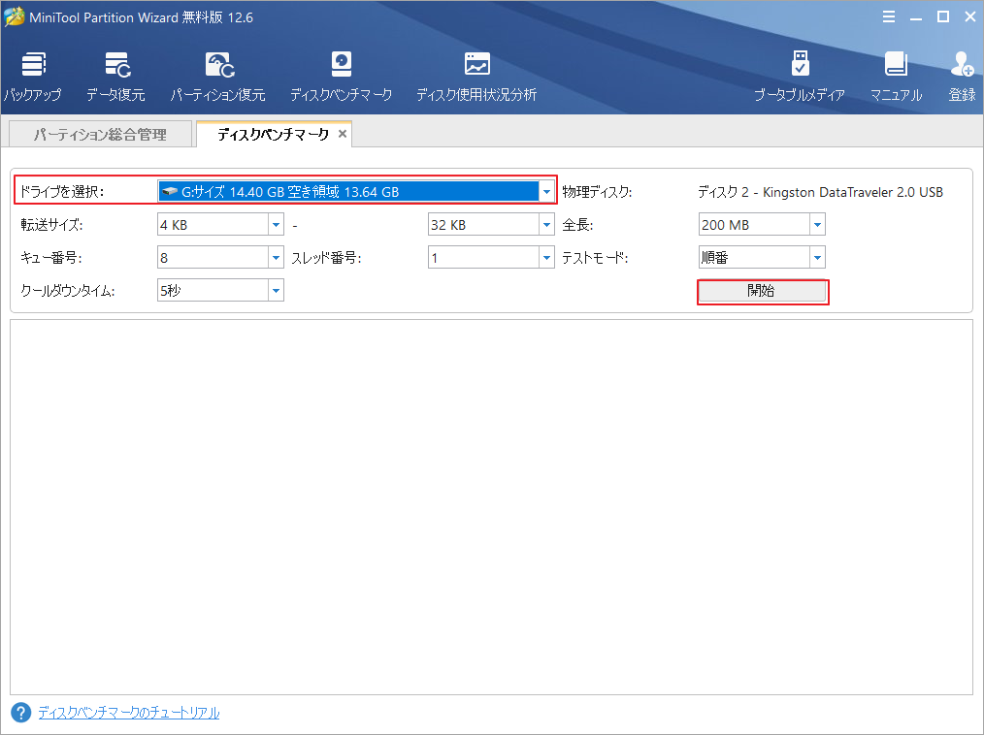Screen dimensions: 984x735
Task: Open ディスク使用状況分析 disk usage analysis
Action: tap(476, 73)
